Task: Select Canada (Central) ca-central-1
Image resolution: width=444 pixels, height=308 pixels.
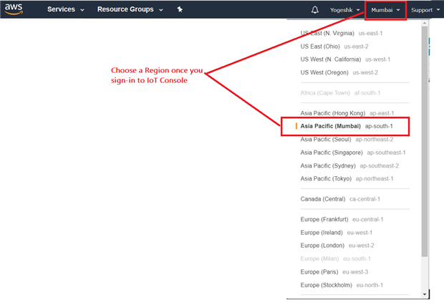Action: click(x=340, y=199)
